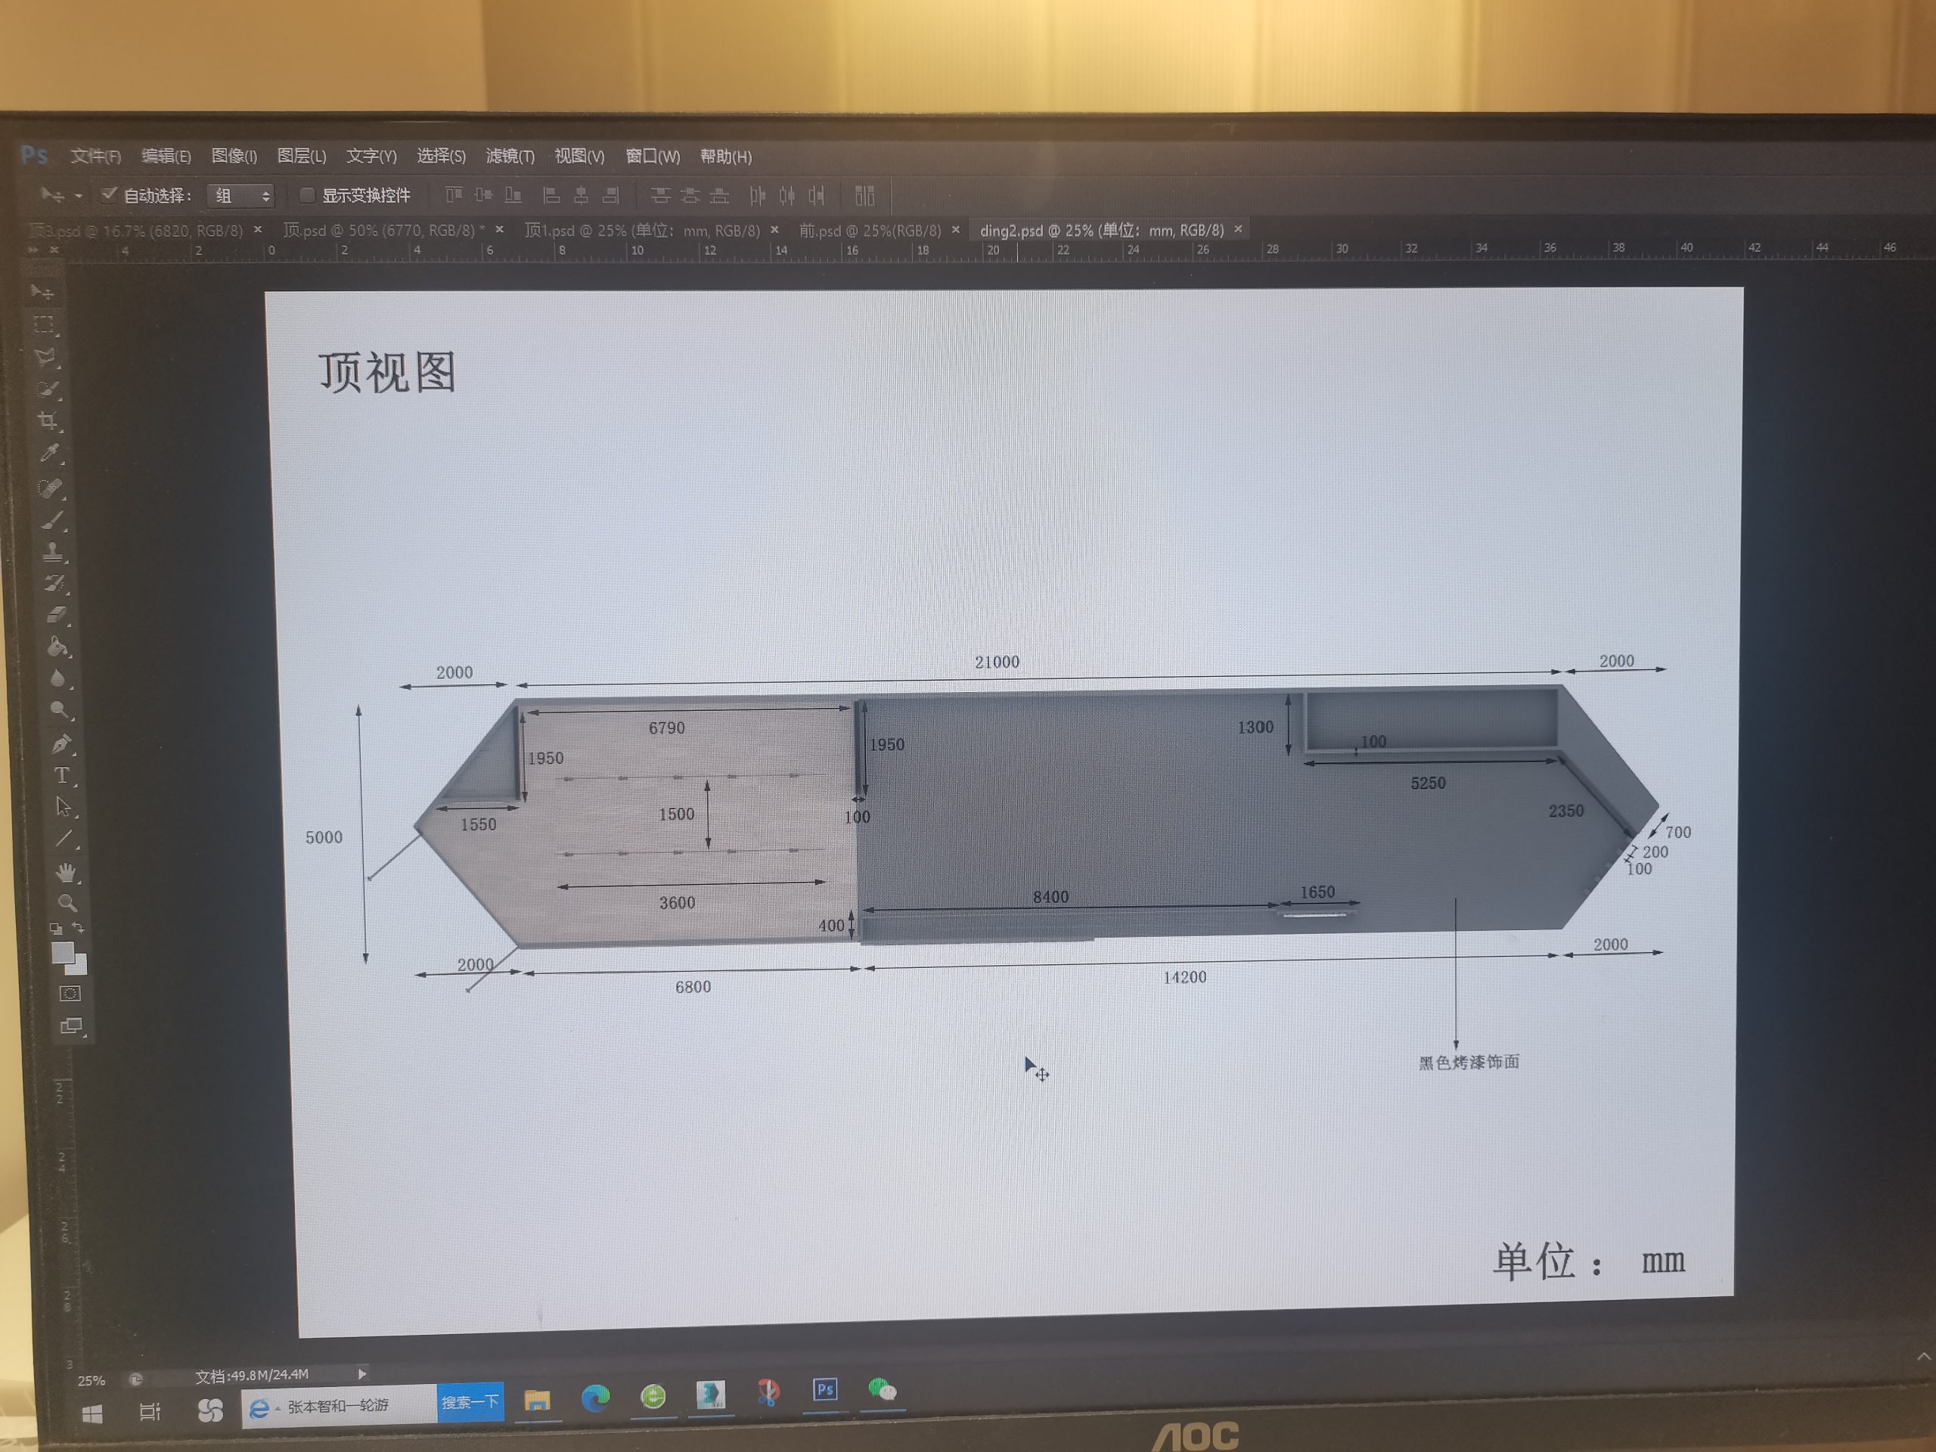Select the Pen tool

(60, 744)
